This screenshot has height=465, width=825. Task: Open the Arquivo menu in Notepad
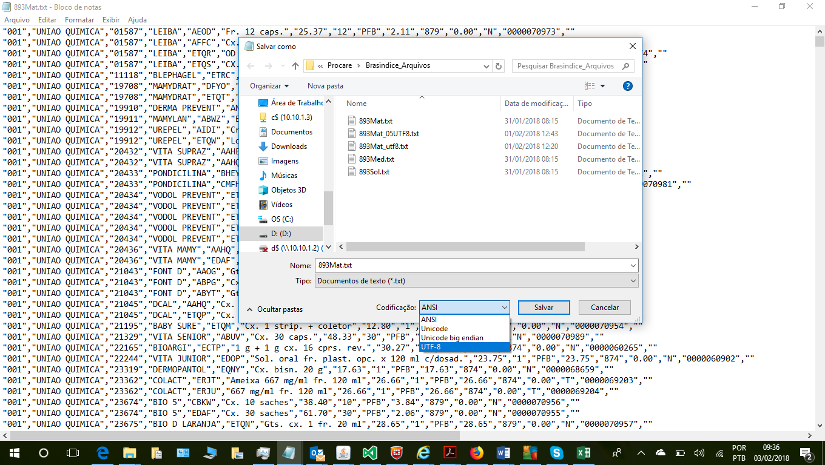coord(16,20)
